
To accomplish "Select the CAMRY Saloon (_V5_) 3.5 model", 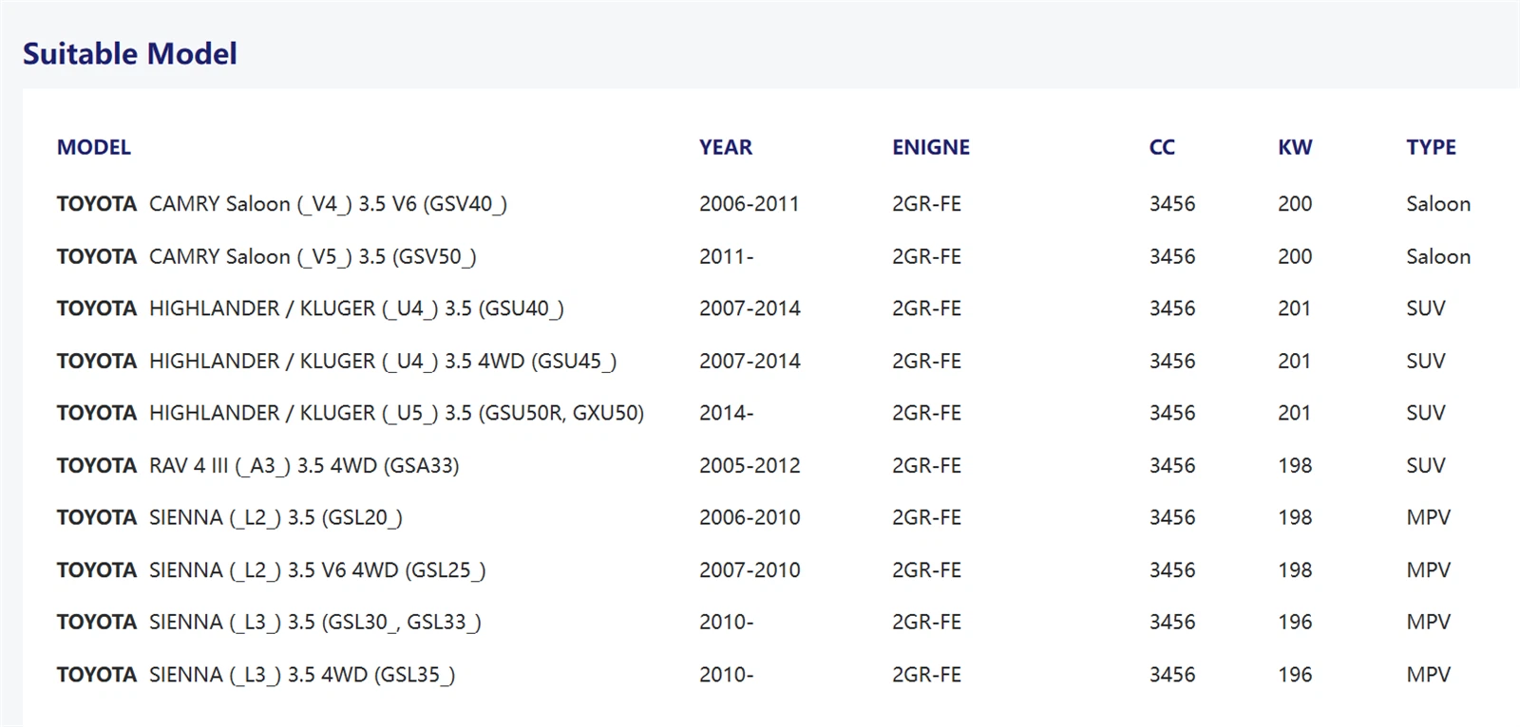I will click(x=313, y=257).
